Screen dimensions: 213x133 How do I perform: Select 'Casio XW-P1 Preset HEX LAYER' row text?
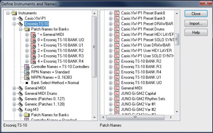tap(148, 34)
